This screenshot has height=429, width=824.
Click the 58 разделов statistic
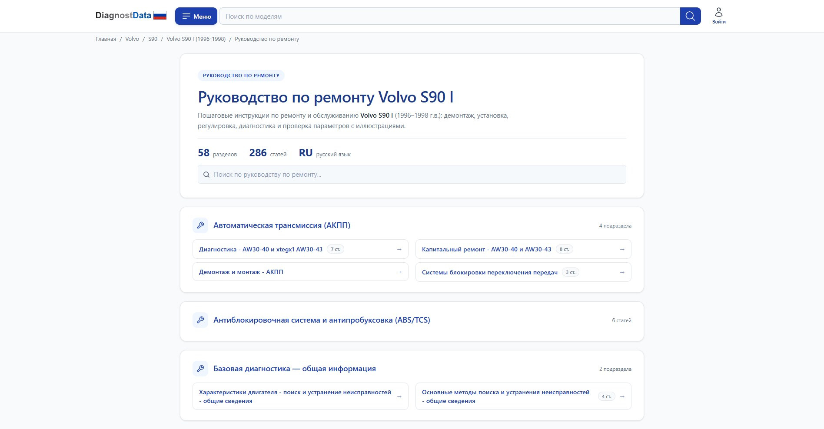(217, 153)
